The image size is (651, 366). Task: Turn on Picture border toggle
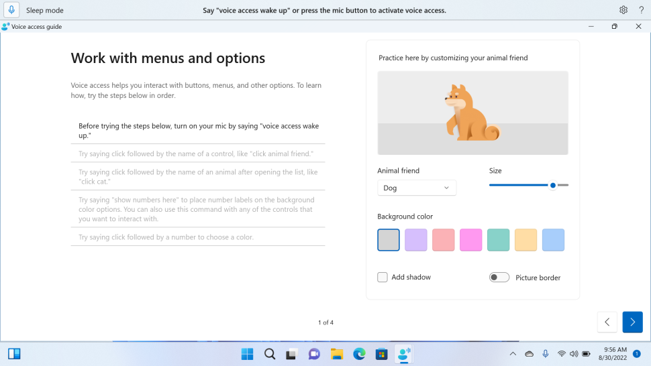499,278
